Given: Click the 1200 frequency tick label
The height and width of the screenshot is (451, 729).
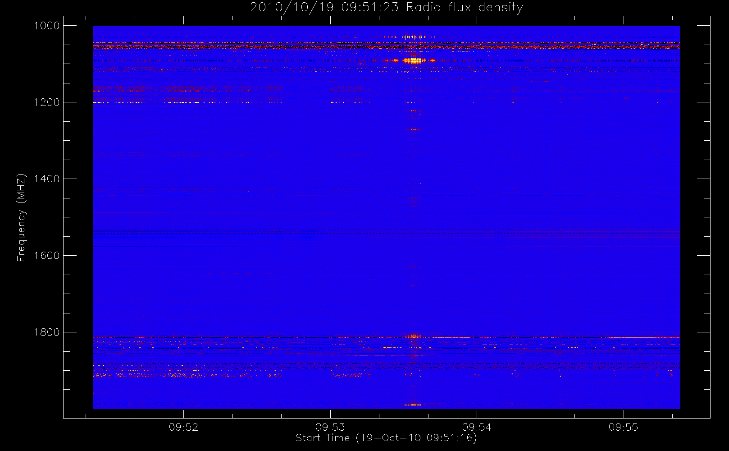Looking at the screenshot, I should [x=47, y=102].
